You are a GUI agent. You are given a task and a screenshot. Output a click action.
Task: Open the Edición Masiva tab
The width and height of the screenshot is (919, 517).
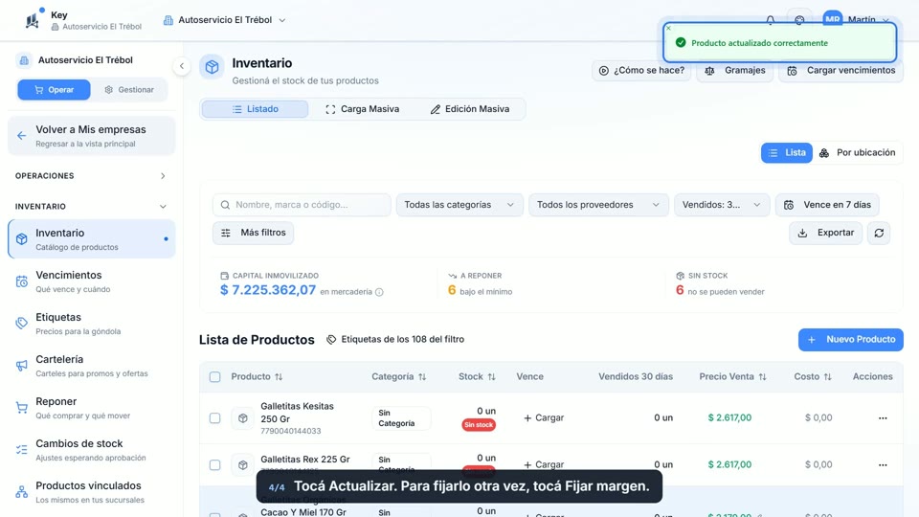[470, 109]
